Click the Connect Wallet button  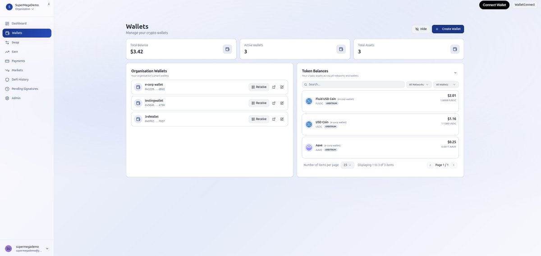[494, 5]
